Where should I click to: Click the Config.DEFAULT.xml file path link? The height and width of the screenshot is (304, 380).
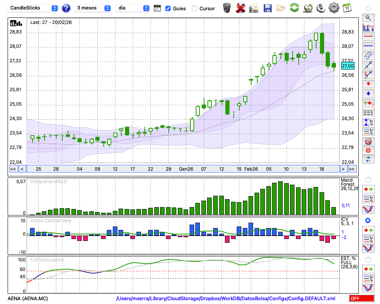point(226,299)
